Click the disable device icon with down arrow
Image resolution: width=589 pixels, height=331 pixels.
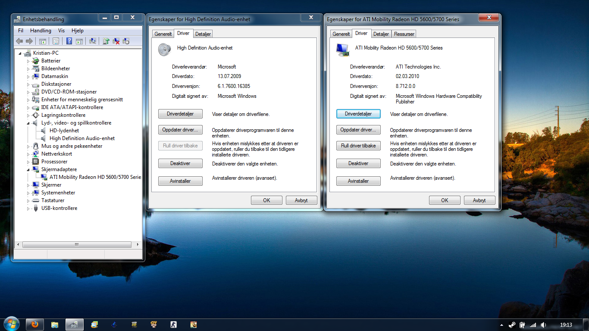pyautogui.click(x=126, y=41)
